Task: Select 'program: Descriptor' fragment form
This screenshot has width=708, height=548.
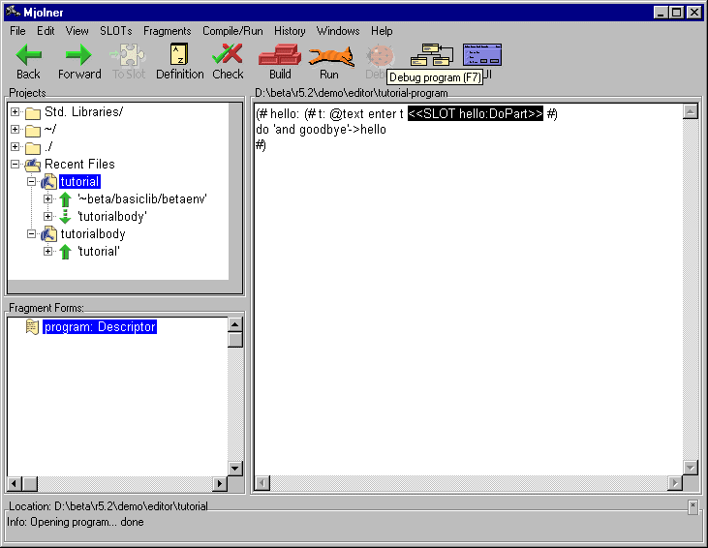Action: (x=99, y=327)
